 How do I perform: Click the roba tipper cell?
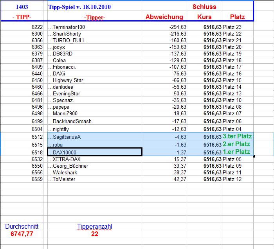[x=95, y=144]
